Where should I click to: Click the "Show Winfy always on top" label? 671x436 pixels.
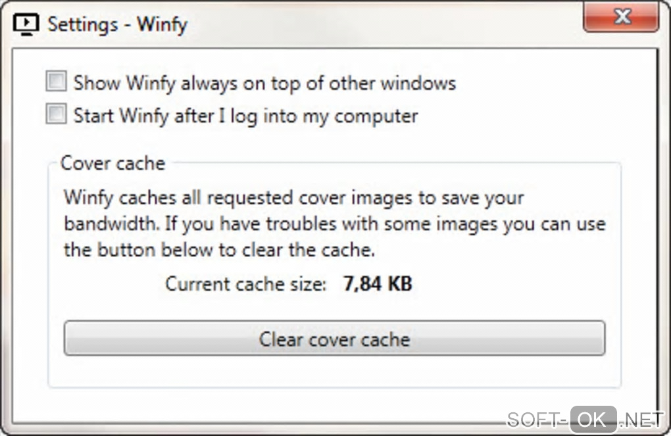pos(264,83)
